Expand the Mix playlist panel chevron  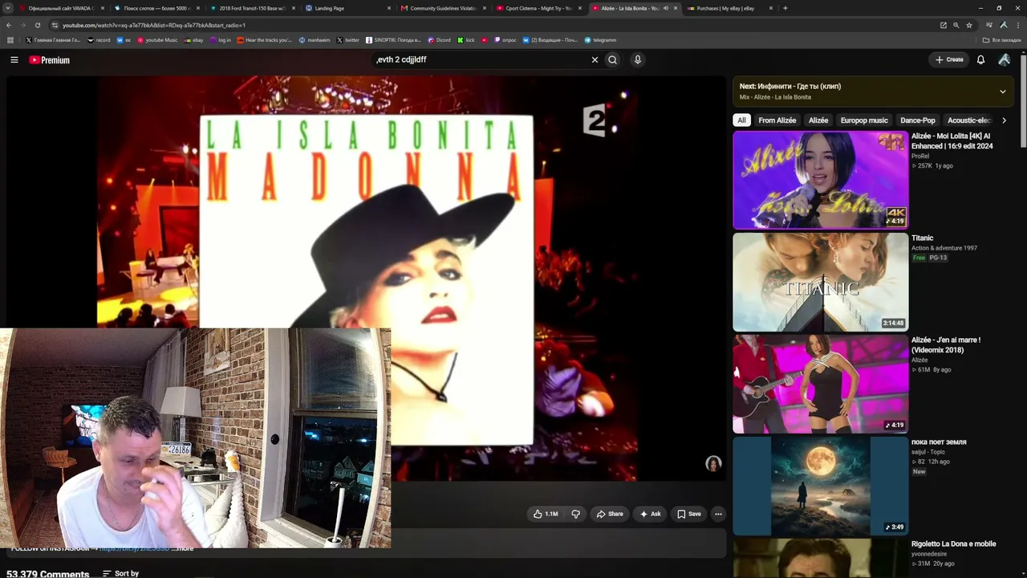pos(1002,92)
